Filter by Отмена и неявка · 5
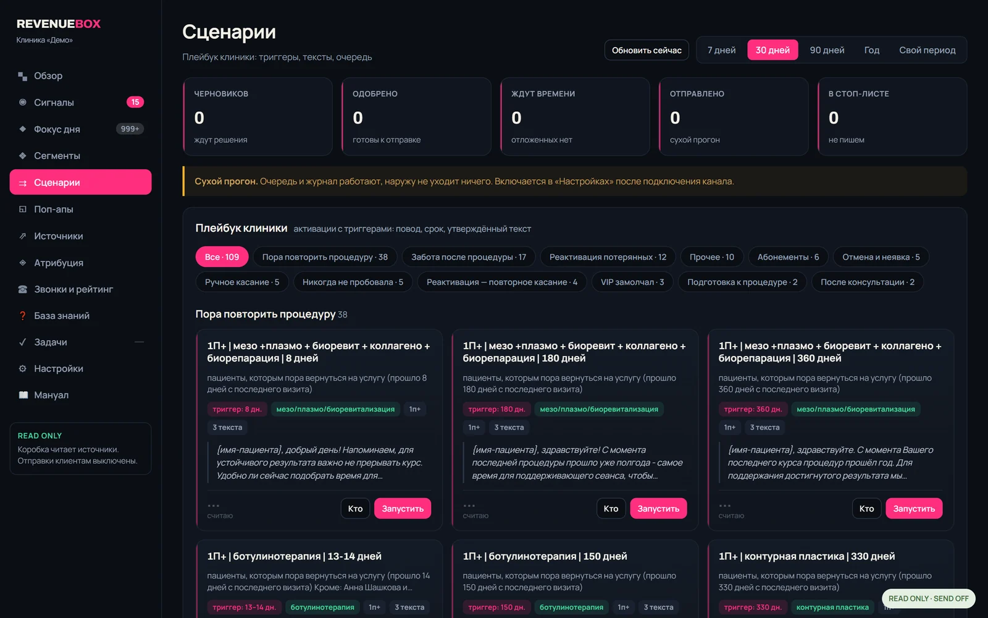988x618 pixels. pos(881,257)
